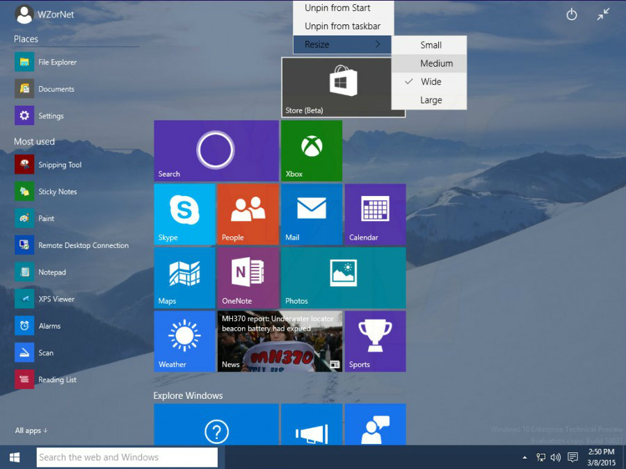Choose Medium tile size

coord(436,63)
